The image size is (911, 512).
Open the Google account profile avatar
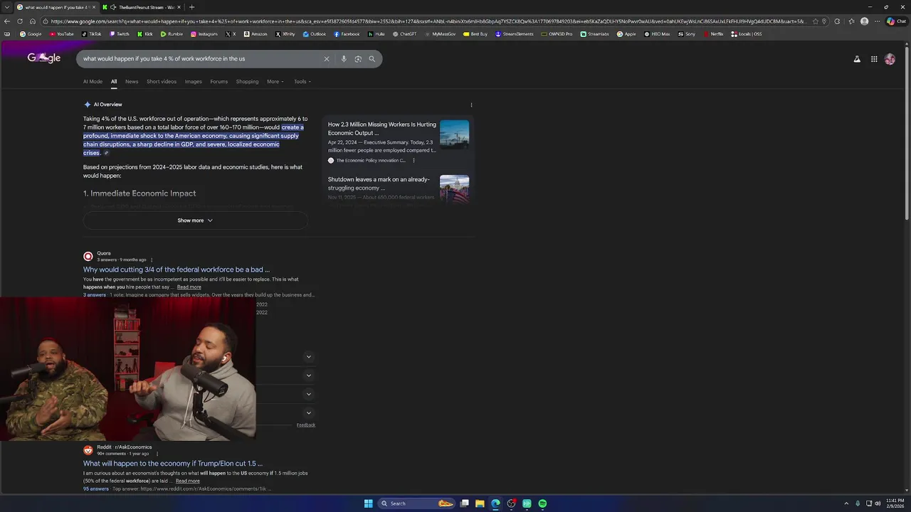pos(890,59)
